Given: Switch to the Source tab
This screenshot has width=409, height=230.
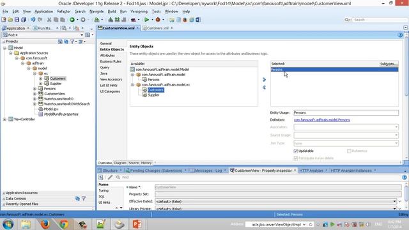Looking at the screenshot, I should (134, 163).
